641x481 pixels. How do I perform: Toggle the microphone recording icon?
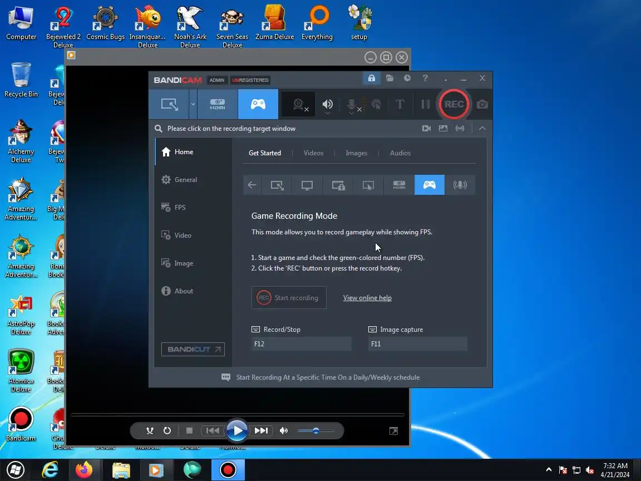pos(353,105)
